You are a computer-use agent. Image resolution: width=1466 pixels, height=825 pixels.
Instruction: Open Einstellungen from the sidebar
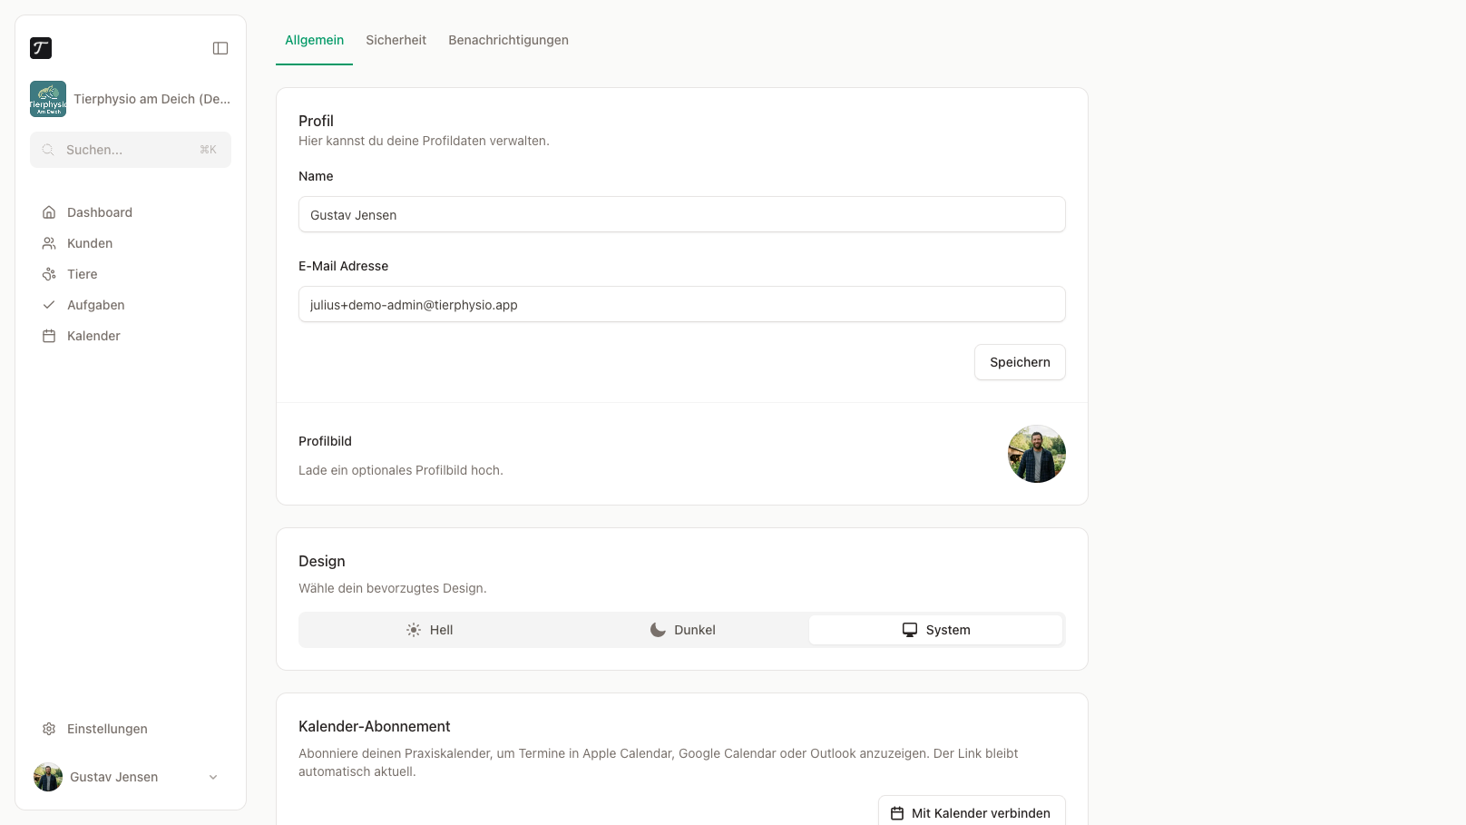click(131, 729)
